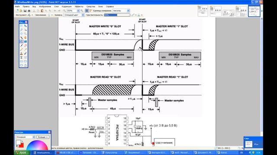Pick a hue on the color wheel
The width and height of the screenshot is (277, 155).
click(37, 145)
